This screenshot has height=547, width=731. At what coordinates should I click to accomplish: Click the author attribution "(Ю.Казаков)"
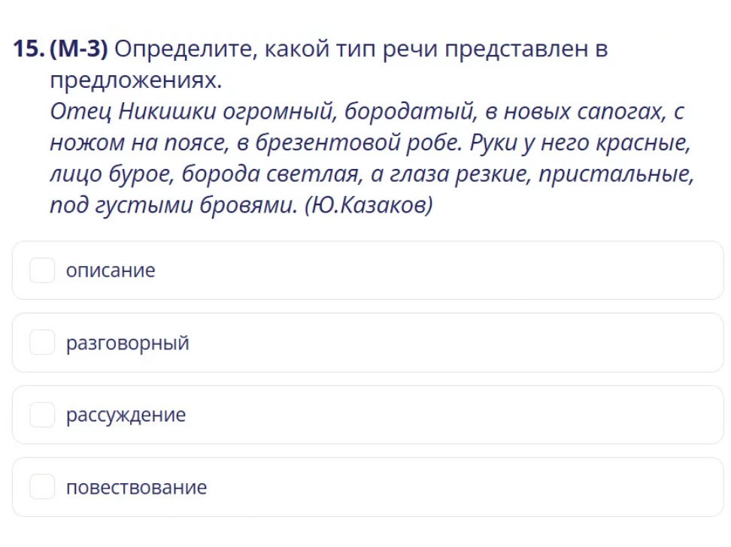369,205
